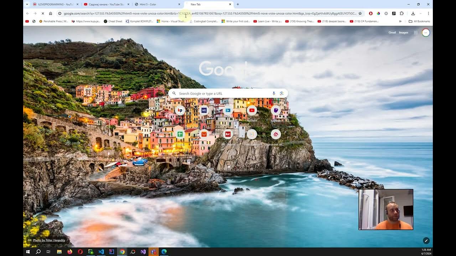Open the YouTube shortcut tile

(252, 110)
